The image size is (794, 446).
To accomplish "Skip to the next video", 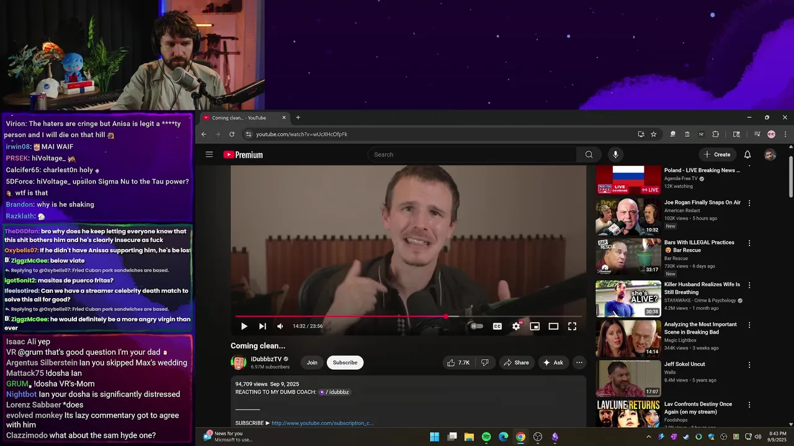I will 262,326.
